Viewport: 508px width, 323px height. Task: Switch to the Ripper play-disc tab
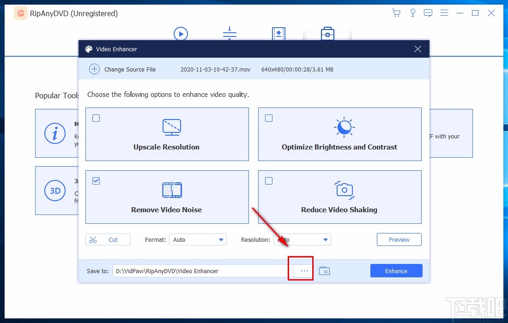tap(181, 34)
